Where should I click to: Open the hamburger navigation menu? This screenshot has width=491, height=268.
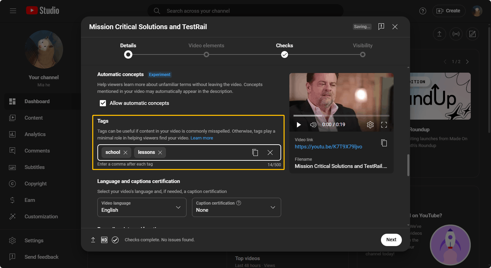click(x=13, y=11)
